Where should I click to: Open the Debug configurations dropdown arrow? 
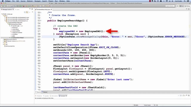pyautogui.click(x=19, y=6)
